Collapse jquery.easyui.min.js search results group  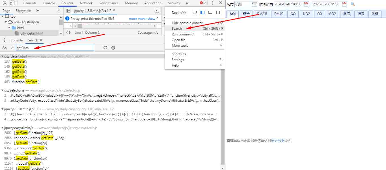coord(2,128)
